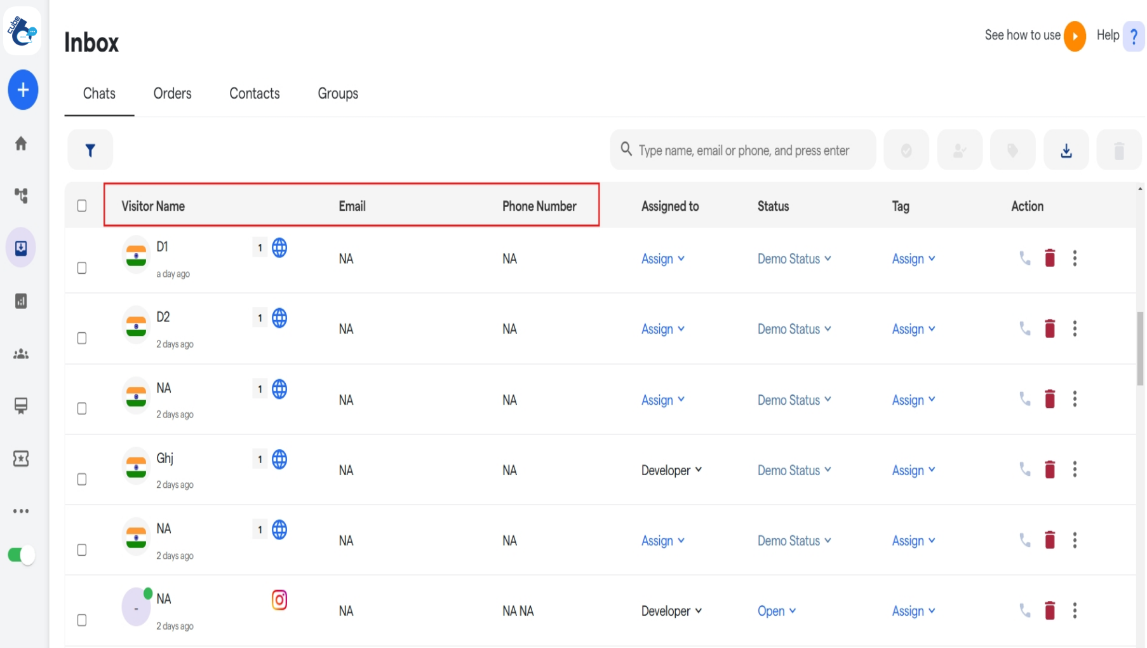1147x648 pixels.
Task: Click the download export icon
Action: (x=1066, y=150)
